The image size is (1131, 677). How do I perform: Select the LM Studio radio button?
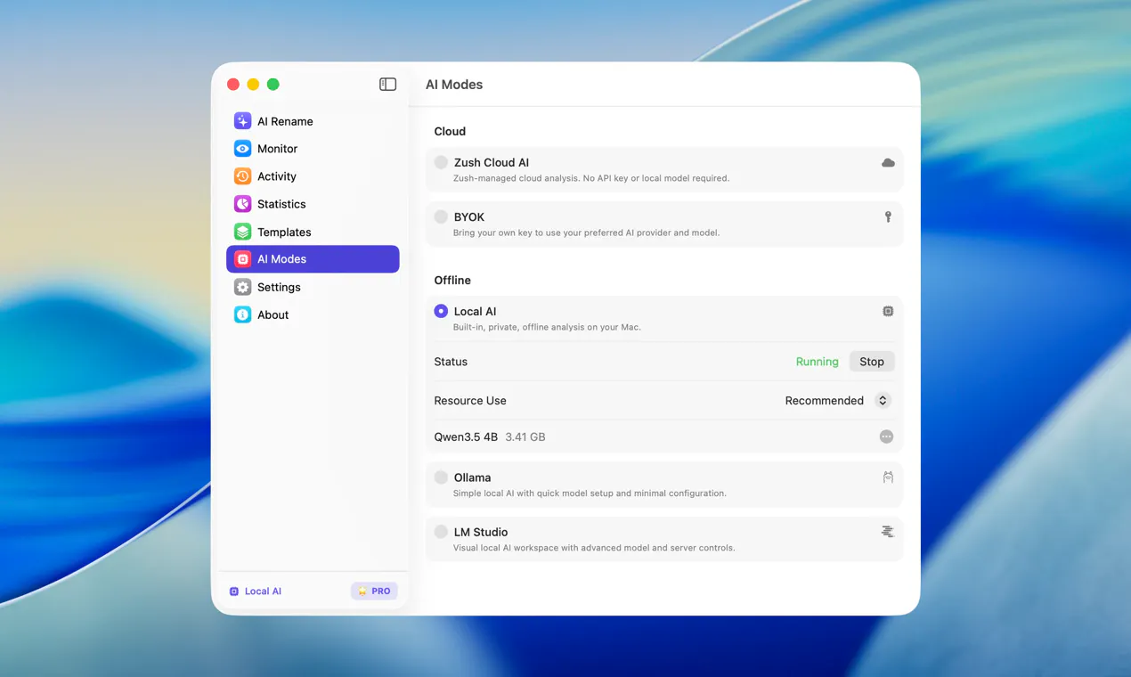pos(441,532)
